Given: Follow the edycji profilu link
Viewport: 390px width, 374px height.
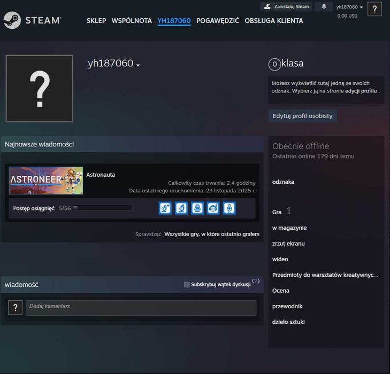Looking at the screenshot, I should pyautogui.click(x=361, y=91).
